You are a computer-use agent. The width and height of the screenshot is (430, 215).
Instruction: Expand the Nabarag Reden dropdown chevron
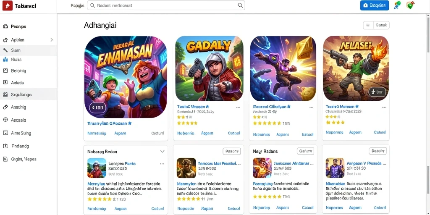coord(163,151)
